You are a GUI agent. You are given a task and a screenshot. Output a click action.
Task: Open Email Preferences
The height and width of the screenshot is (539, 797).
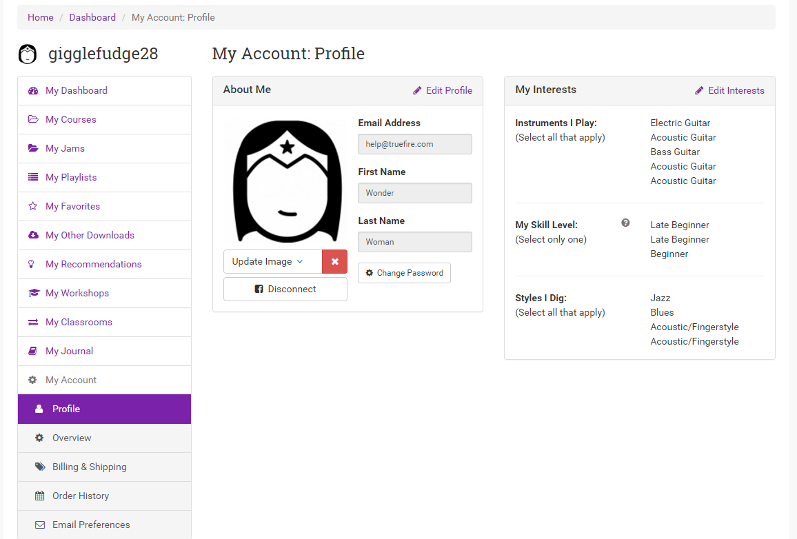pyautogui.click(x=104, y=525)
